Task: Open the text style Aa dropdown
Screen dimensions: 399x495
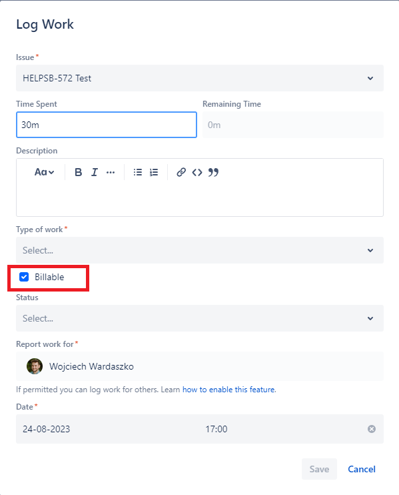Action: coord(44,172)
